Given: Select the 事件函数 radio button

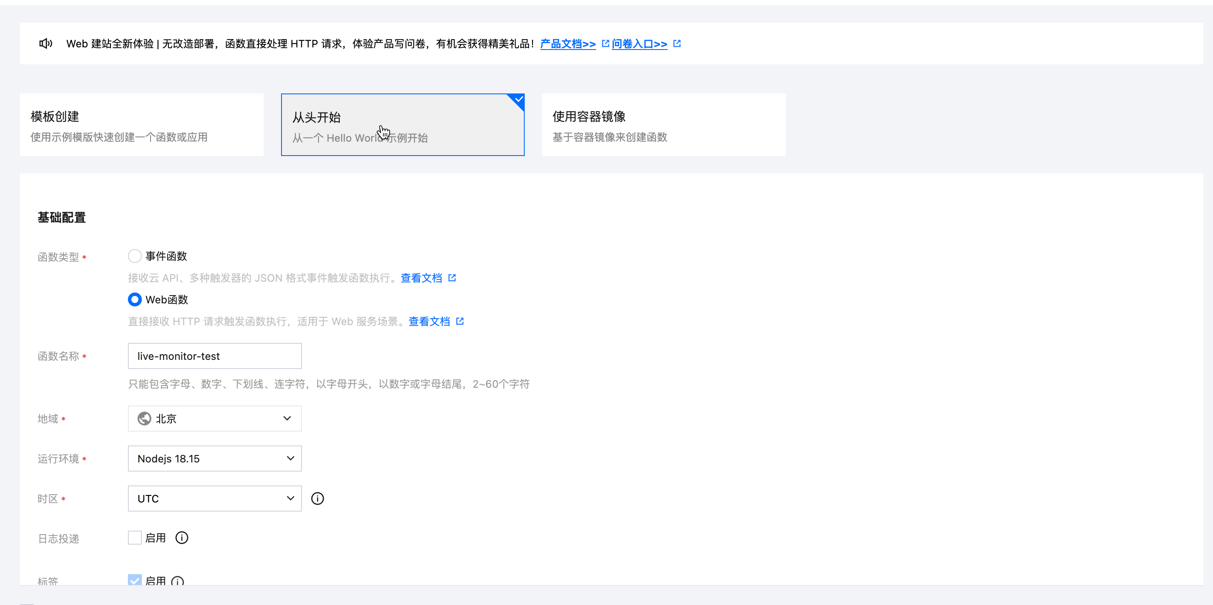Looking at the screenshot, I should pos(135,256).
